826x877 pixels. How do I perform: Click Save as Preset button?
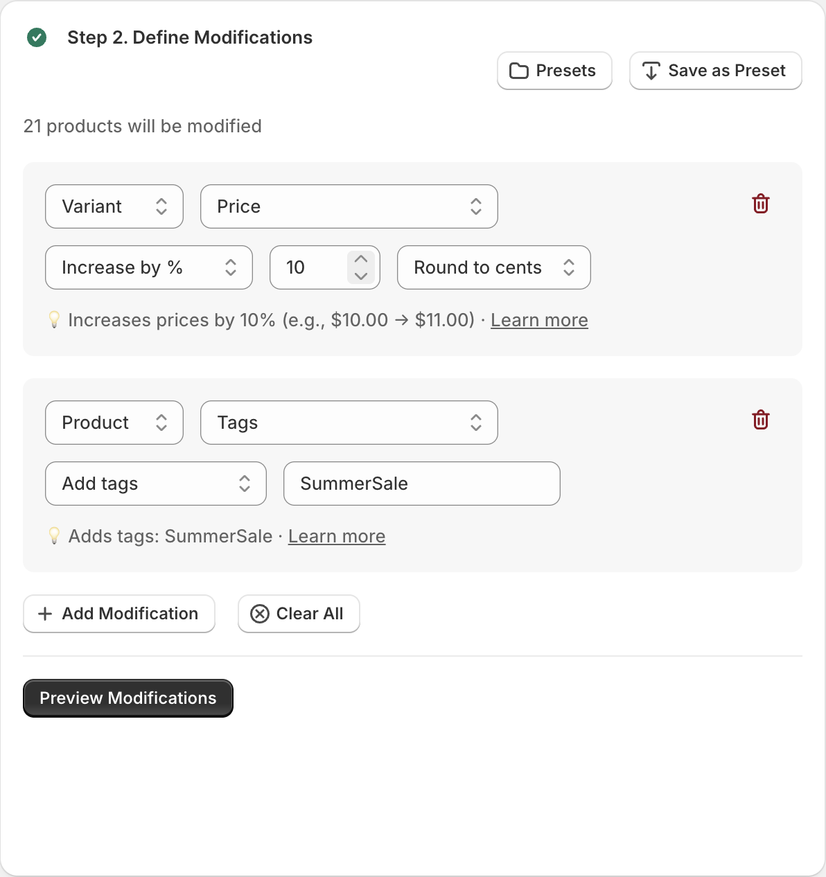point(716,71)
